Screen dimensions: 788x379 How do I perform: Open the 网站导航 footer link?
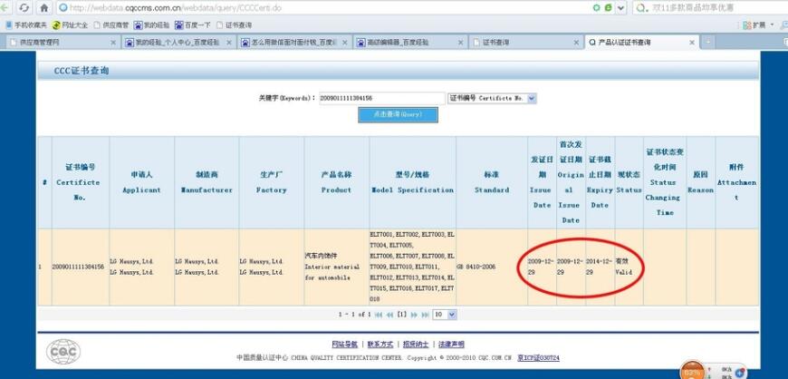pyautogui.click(x=344, y=345)
